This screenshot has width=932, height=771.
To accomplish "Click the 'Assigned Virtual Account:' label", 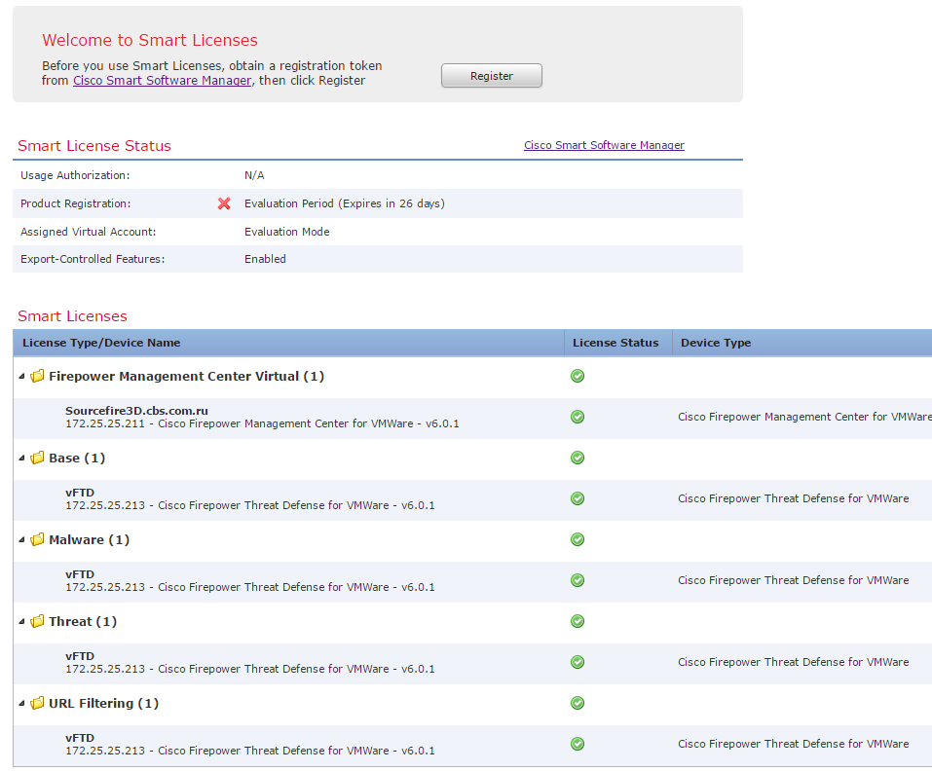I will click(x=88, y=232).
